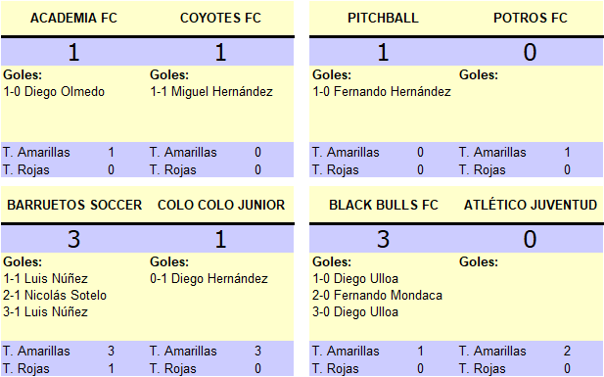Image resolution: width=604 pixels, height=377 pixels.
Task: Select the ACADEMIA FC team header
Action: point(73,18)
